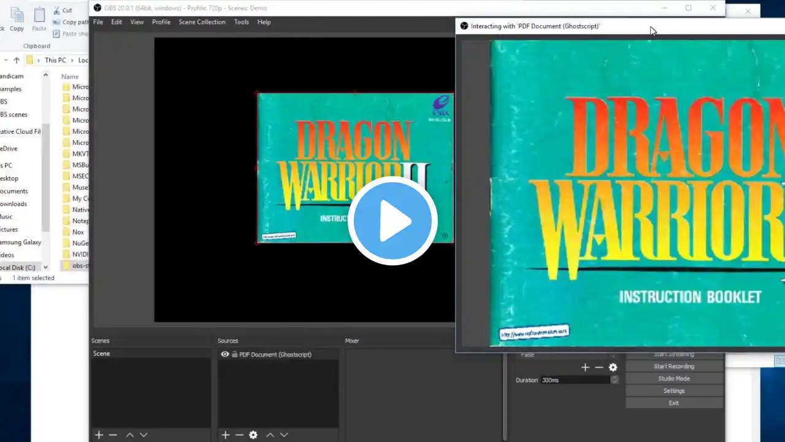Open the Edit menu in OBS
The height and width of the screenshot is (442, 785).
(117, 22)
